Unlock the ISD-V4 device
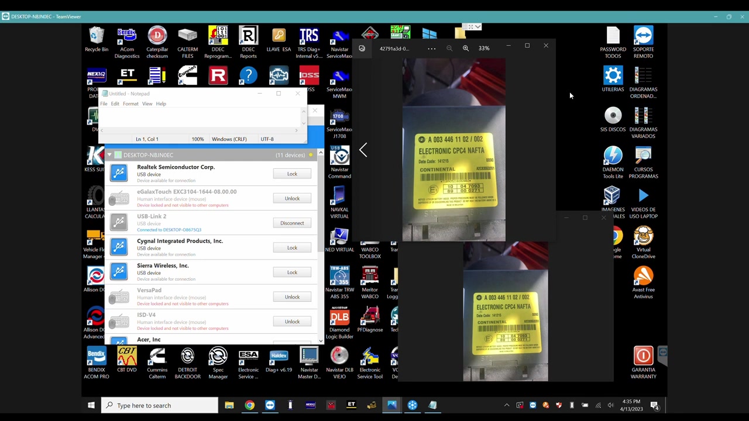The image size is (749, 421). tap(292, 321)
